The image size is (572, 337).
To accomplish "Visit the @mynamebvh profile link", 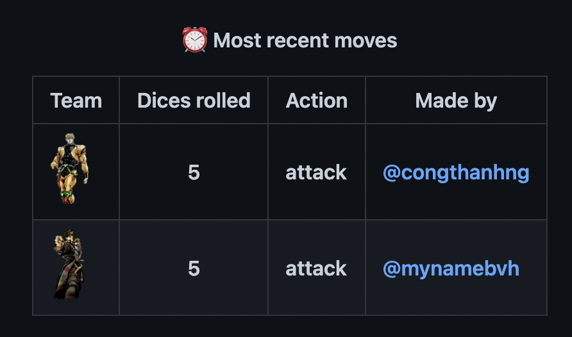I will pos(451,268).
